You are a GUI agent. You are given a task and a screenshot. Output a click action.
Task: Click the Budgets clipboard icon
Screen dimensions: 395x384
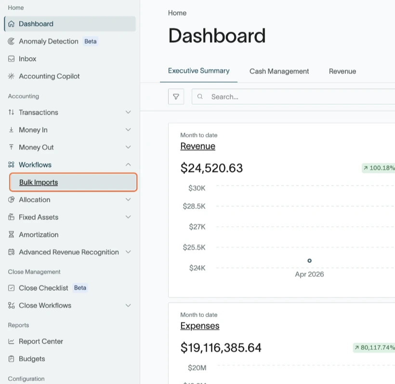12,359
